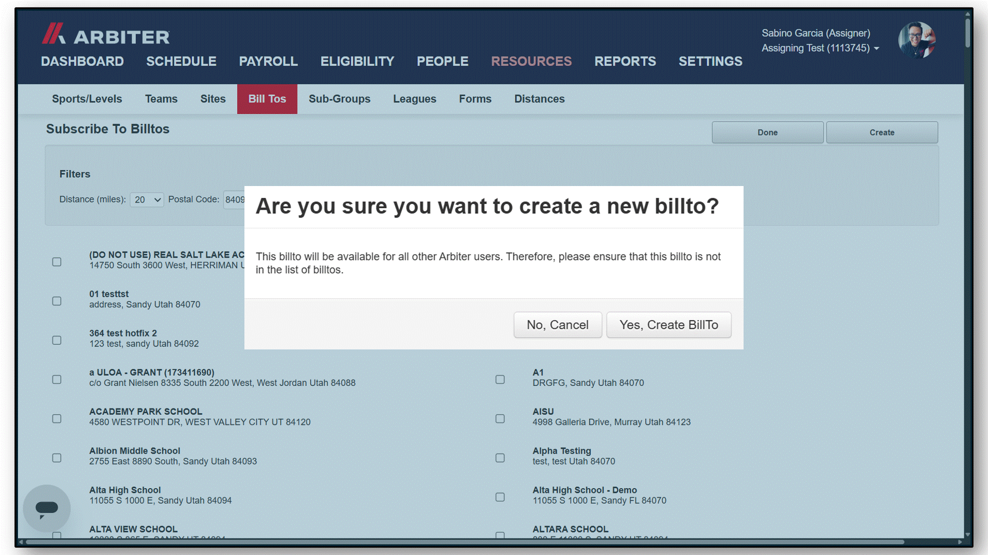Viewport: 988px width, 555px height.
Task: Open the Distance miles dropdown
Action: pyautogui.click(x=147, y=199)
